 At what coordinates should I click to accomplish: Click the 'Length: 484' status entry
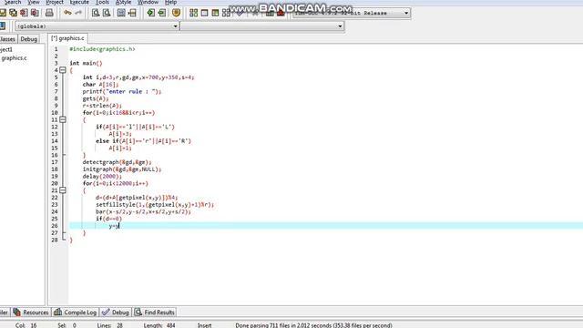tap(159, 325)
